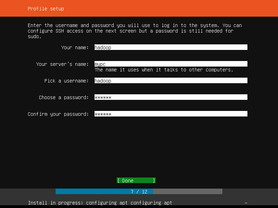The width and height of the screenshot is (278, 208).
Task: Click the hint "The name it uses when it talks"
Action: click(164, 70)
